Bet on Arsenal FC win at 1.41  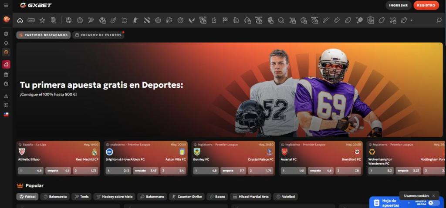click(294, 171)
